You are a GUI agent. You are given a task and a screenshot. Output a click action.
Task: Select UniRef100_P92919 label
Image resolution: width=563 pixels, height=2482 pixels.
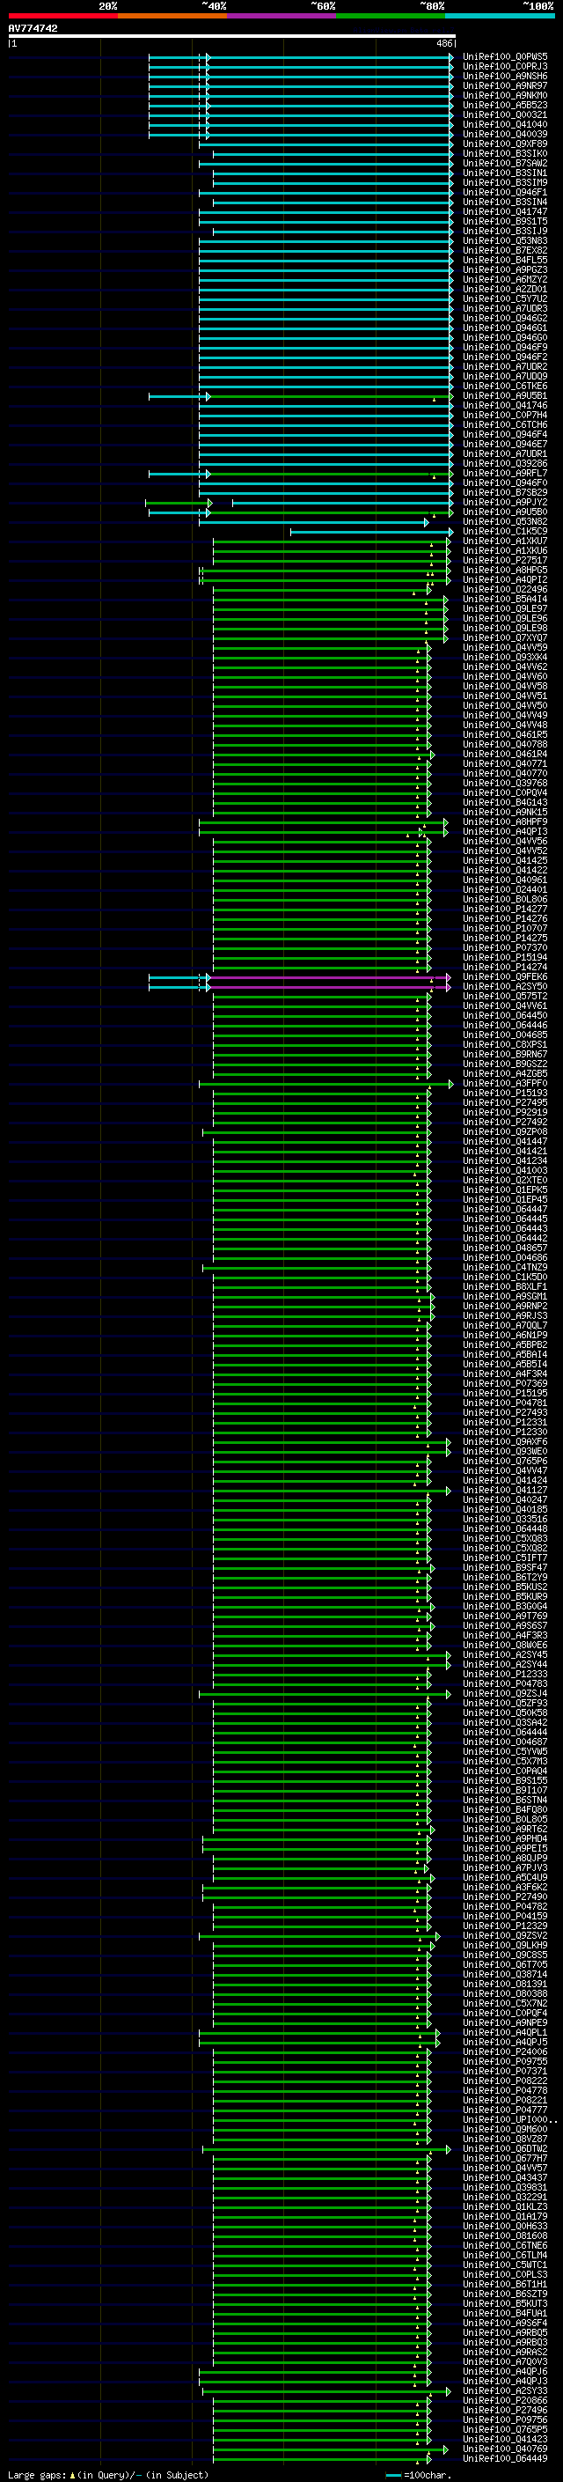(505, 1112)
